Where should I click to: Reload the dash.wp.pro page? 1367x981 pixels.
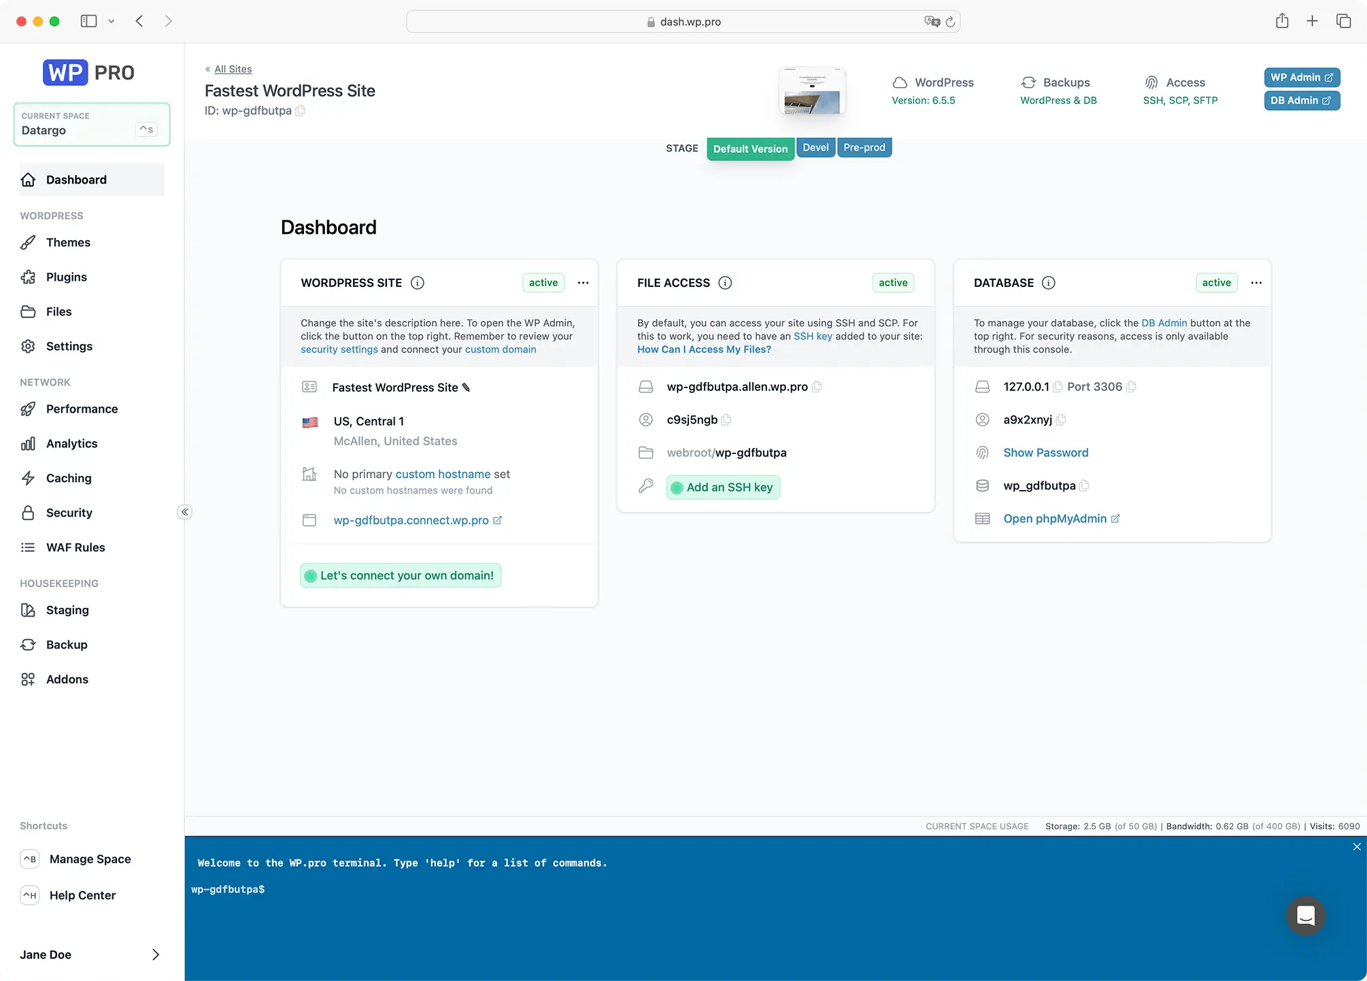coord(950,22)
